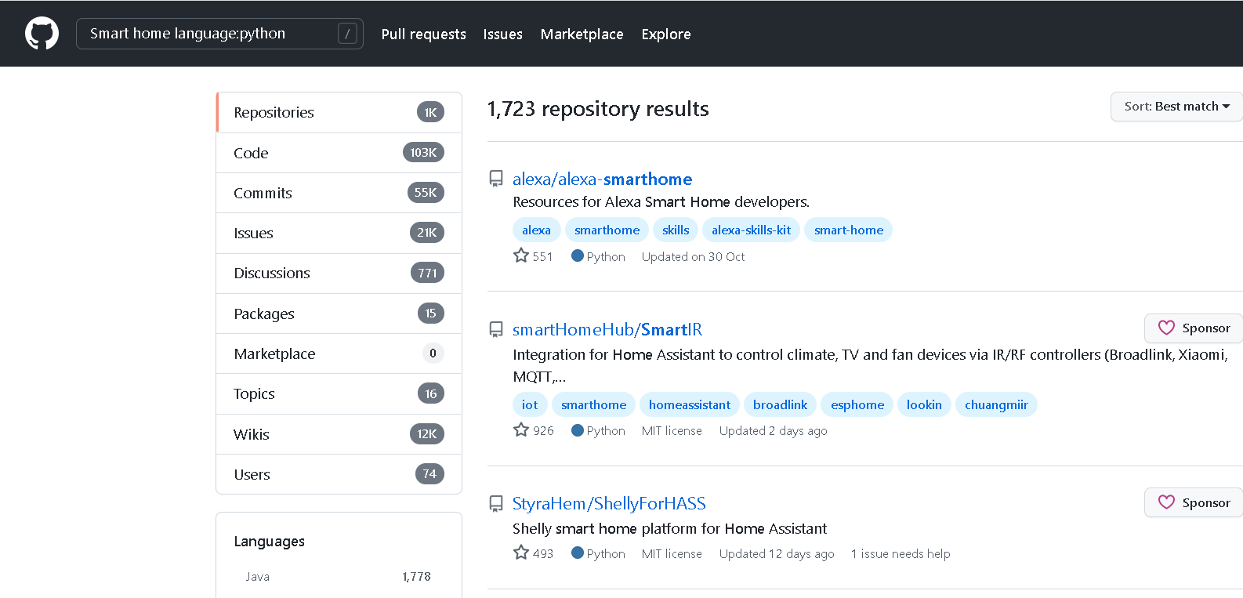Click repository icon beside alexa/alexa-smarthome
The width and height of the screenshot is (1243, 598).
[x=496, y=179]
